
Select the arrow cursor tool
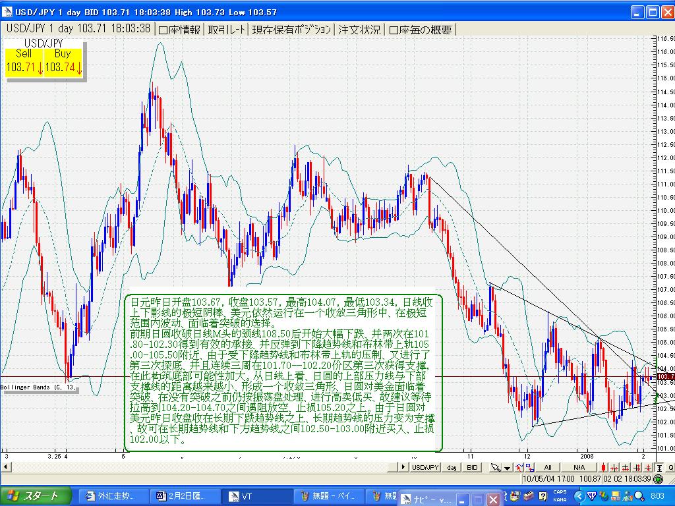pyautogui.click(x=496, y=467)
